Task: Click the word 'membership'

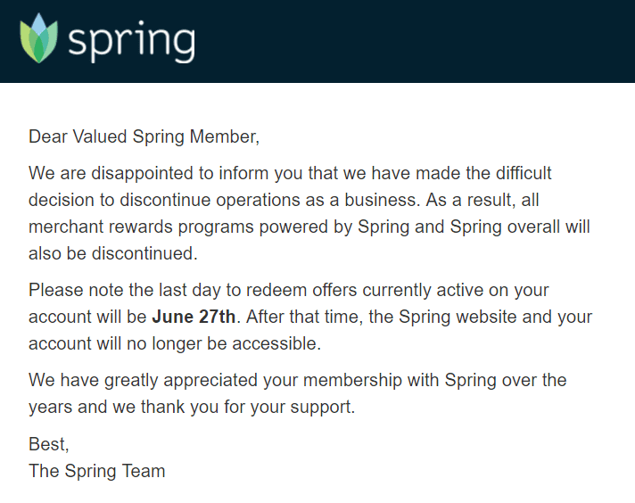Action: tap(352, 381)
